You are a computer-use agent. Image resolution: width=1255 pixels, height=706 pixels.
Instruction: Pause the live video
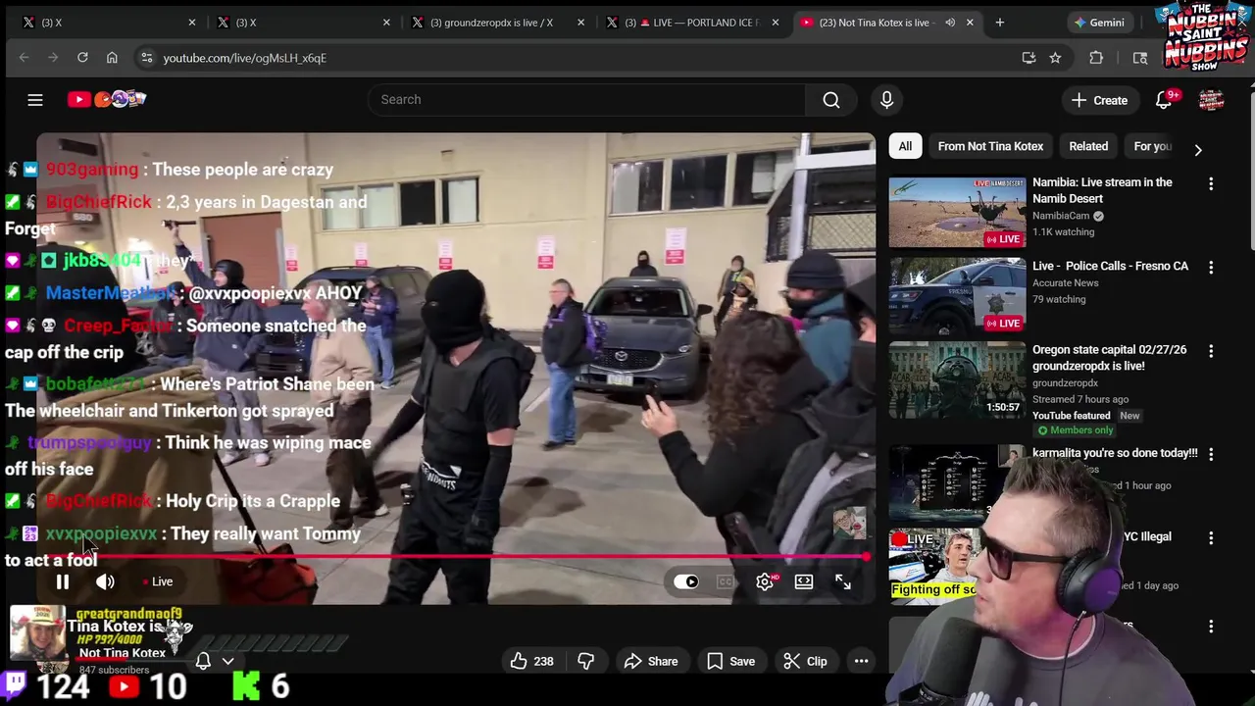click(62, 582)
